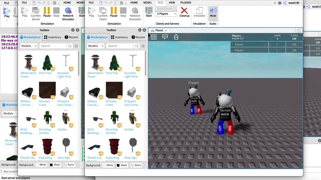321x180 pixels.
Task: Click Pause in middle window ribbon
Action: [x=47, y=12]
